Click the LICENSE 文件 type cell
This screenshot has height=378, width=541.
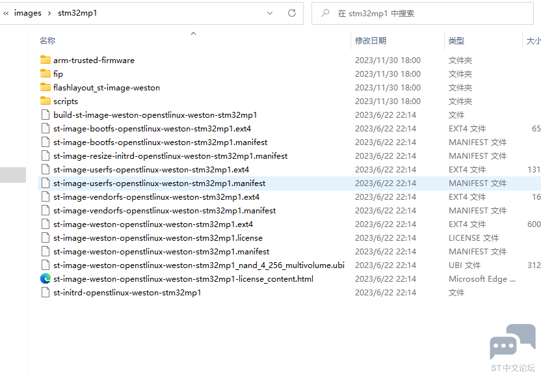(x=473, y=238)
